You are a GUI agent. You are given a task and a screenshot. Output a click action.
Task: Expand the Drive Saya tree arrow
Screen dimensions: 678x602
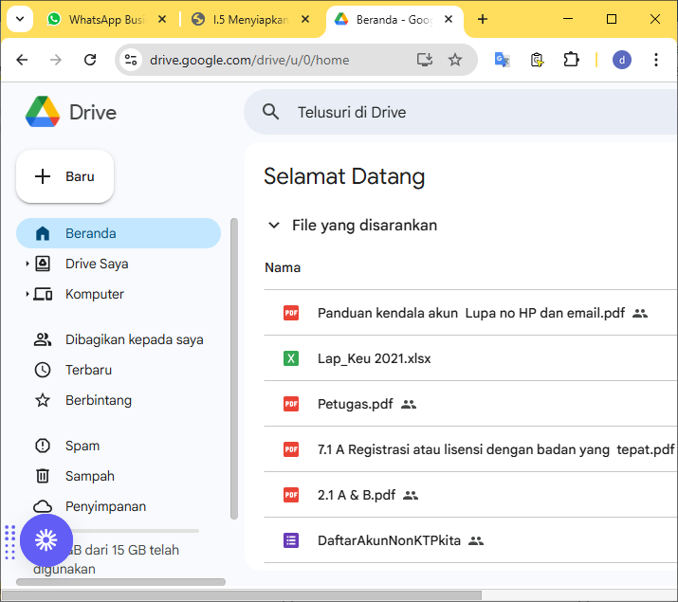(27, 264)
